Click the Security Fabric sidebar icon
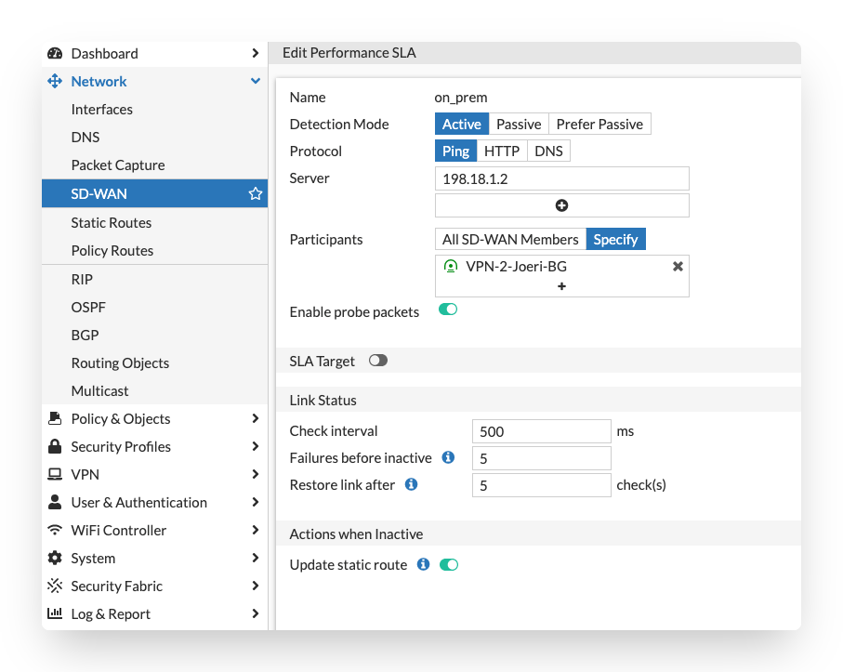This screenshot has width=843, height=672. point(55,586)
